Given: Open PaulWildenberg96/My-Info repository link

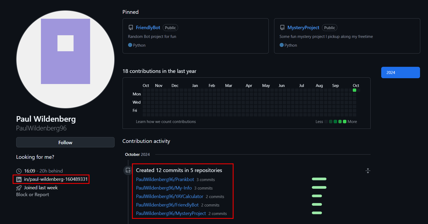Looking at the screenshot, I should (164, 188).
